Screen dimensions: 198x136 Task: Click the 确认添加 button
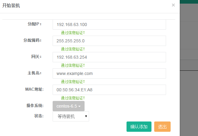(139, 127)
